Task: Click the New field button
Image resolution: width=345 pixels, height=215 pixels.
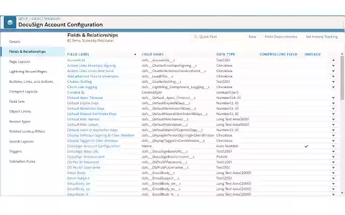Action: 252,37
